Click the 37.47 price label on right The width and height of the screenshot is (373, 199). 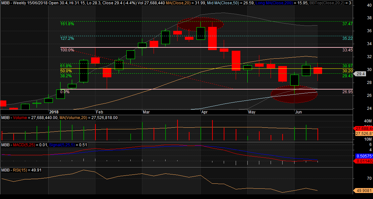point(347,24)
